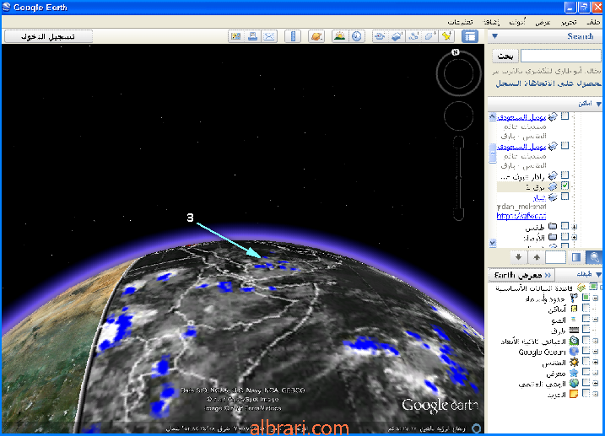
Task: Click the 3D buildings layer icon
Action: coord(574,341)
